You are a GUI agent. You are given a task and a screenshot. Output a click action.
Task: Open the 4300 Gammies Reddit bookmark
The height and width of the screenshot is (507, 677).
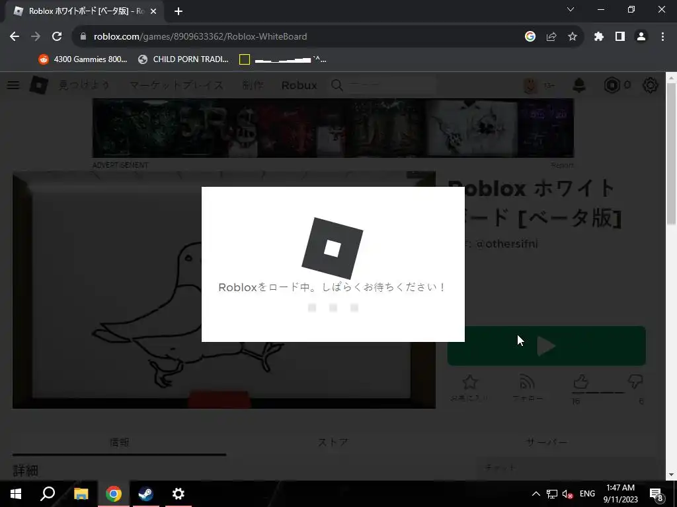(x=83, y=59)
